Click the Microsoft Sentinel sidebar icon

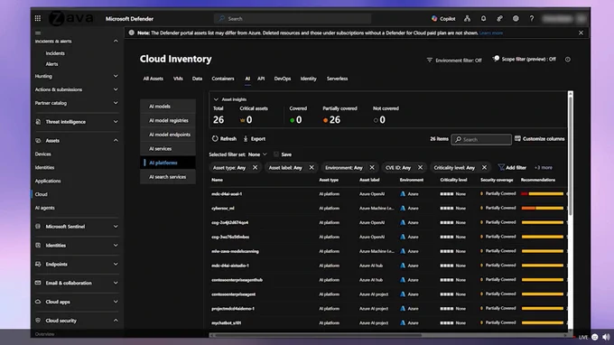point(38,227)
